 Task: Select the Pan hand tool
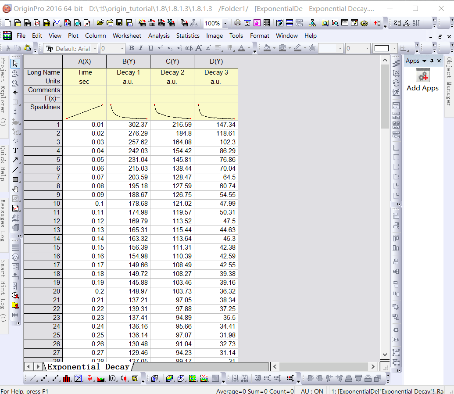click(x=15, y=189)
